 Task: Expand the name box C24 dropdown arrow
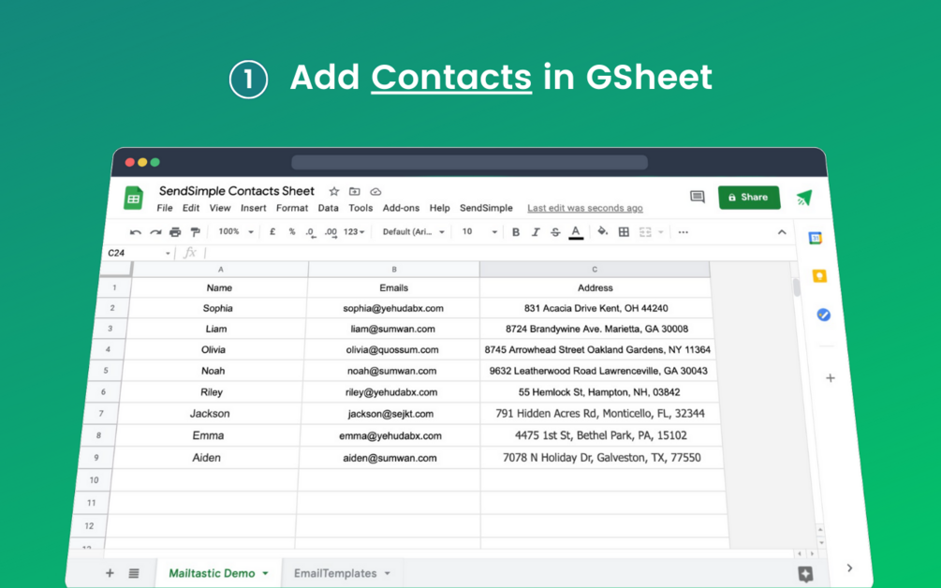tap(168, 253)
